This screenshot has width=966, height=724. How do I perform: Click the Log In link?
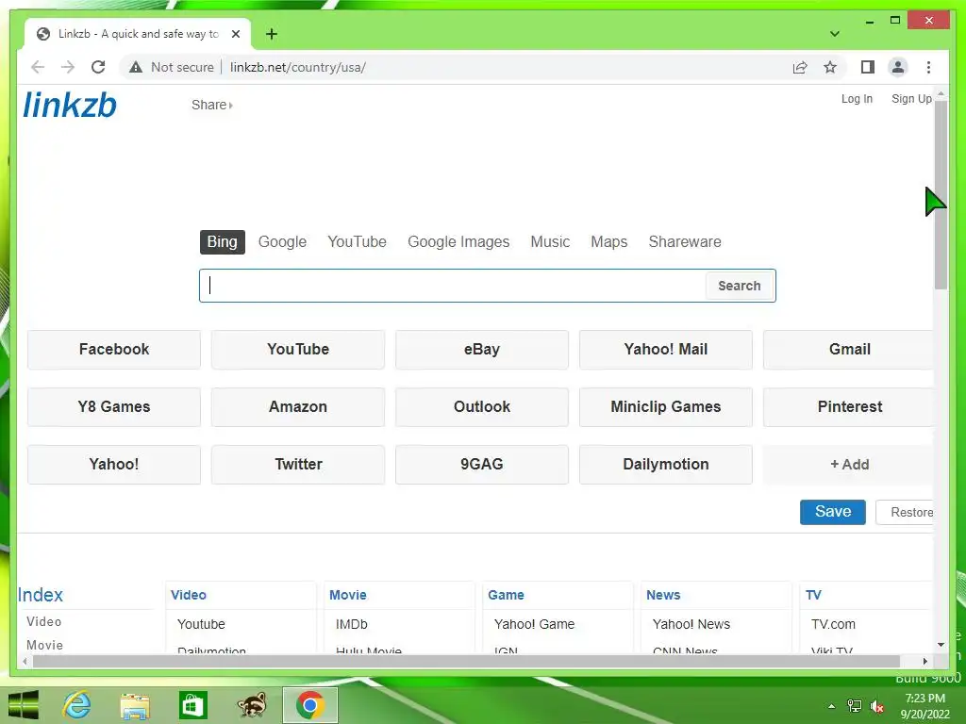[857, 98]
